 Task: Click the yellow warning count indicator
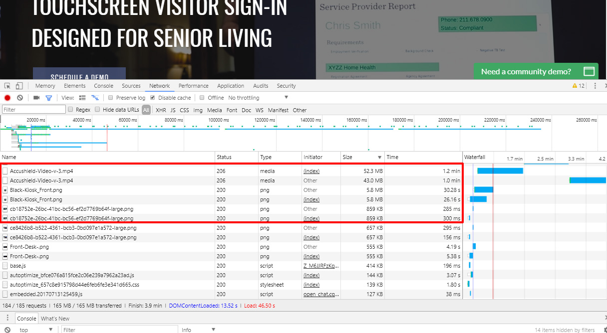578,86
